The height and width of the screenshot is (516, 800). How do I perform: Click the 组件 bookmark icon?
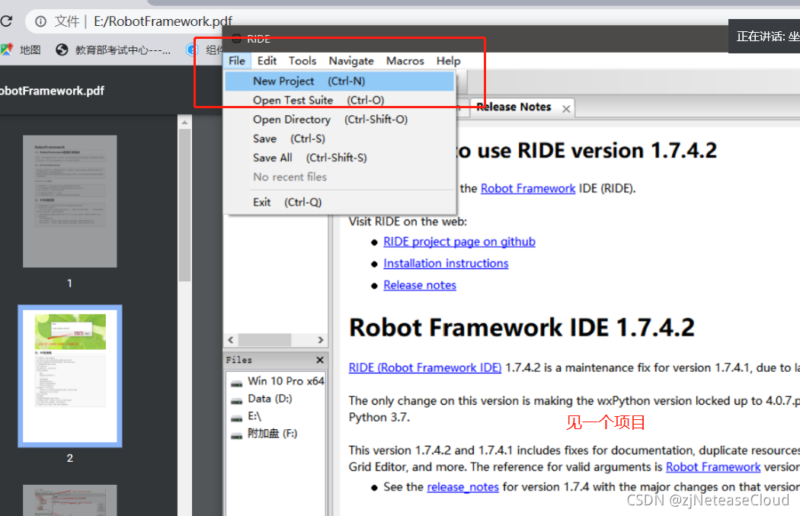194,50
